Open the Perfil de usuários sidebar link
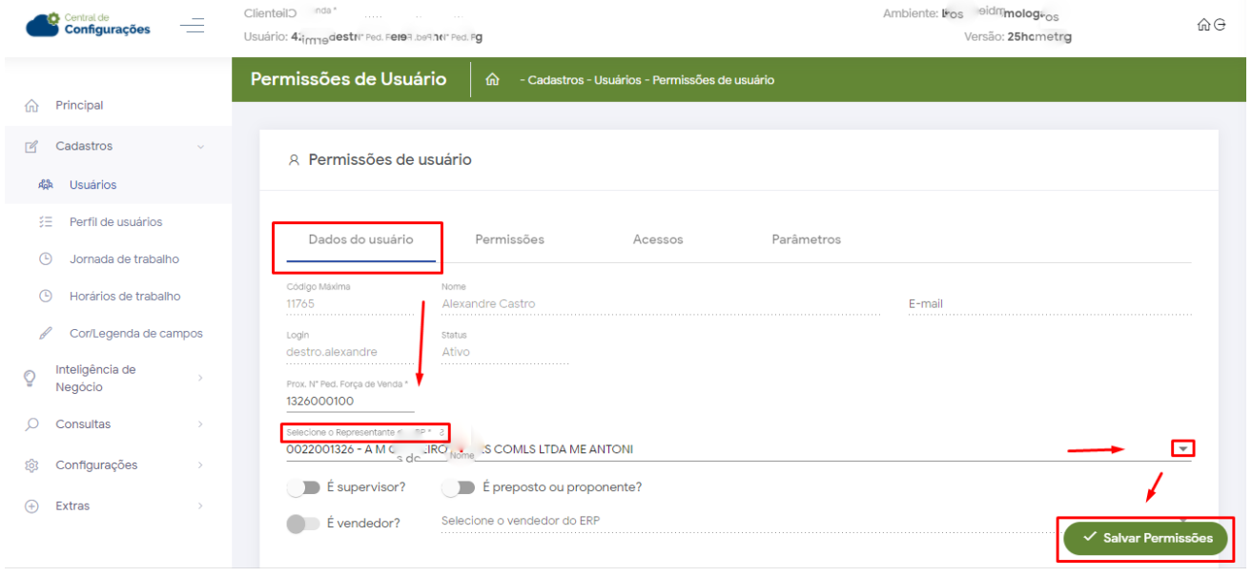 click(x=115, y=222)
